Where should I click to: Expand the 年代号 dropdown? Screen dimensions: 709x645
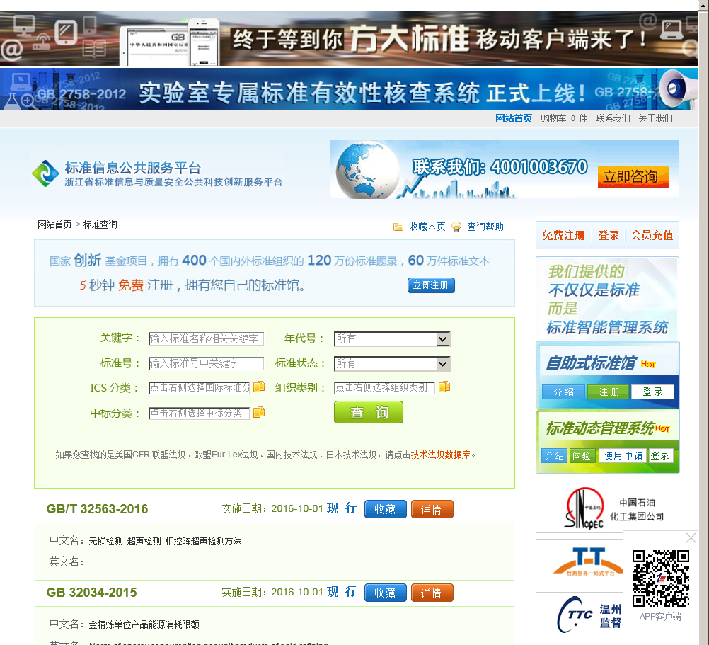443,338
